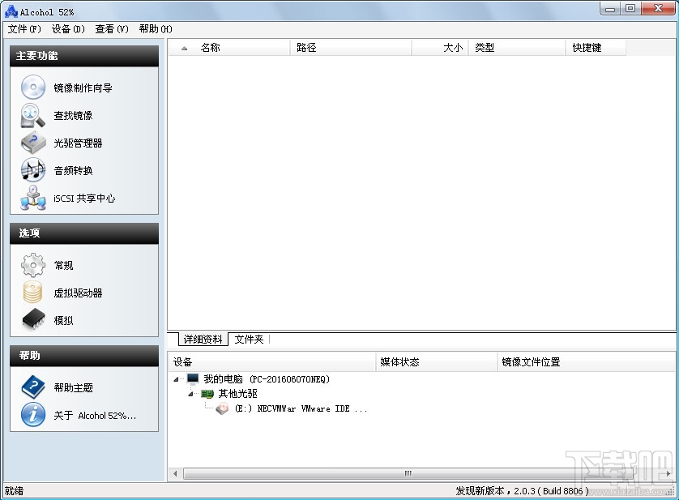Open iSCSI 共享中心 link
679x500 pixels.
(x=84, y=199)
